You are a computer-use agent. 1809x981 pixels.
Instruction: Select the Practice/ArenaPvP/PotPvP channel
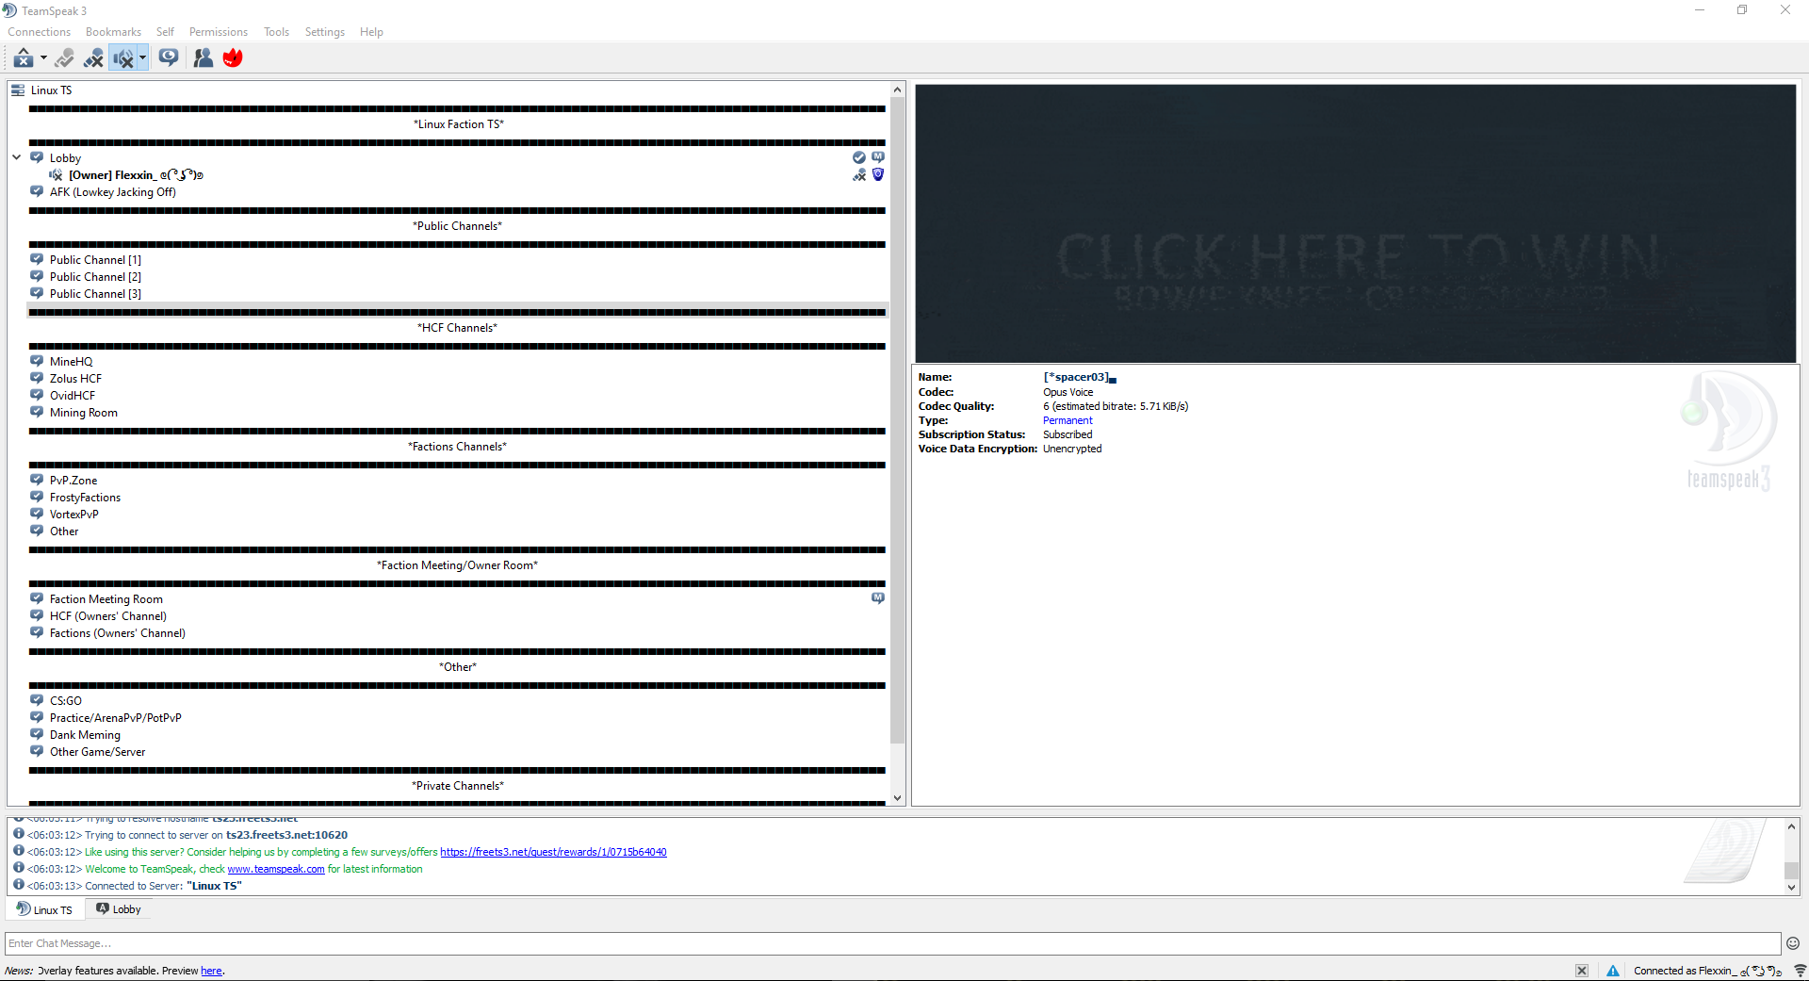coord(116,718)
